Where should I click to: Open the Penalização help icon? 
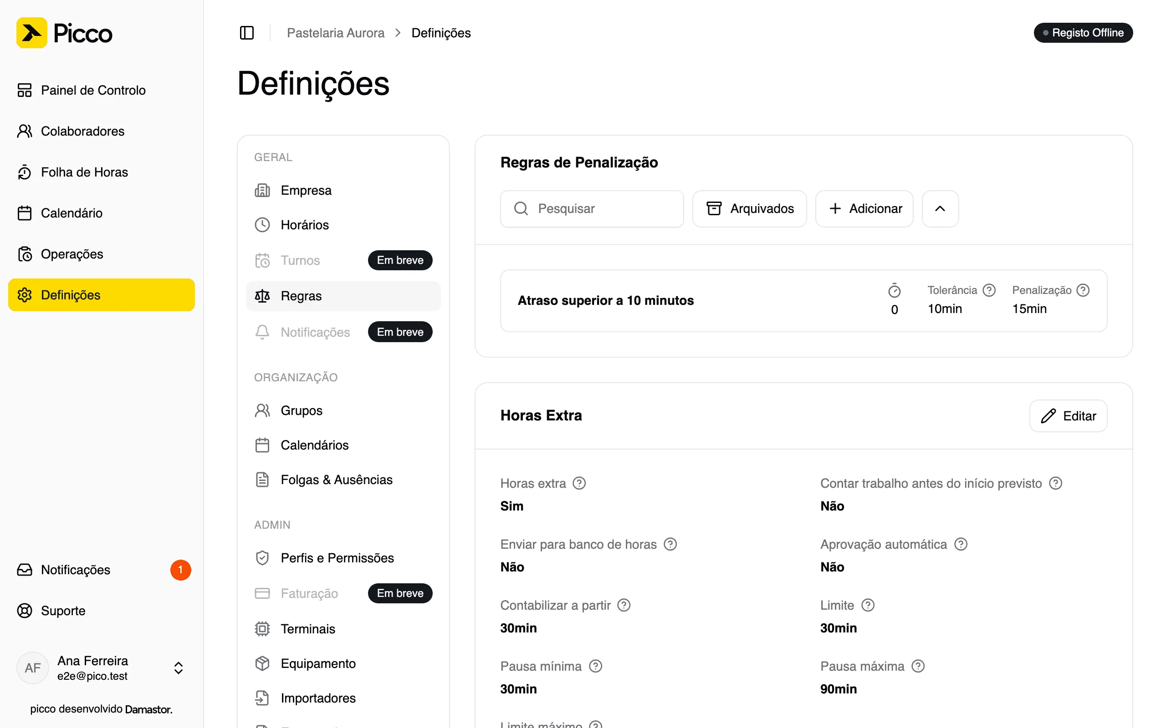[1083, 290]
